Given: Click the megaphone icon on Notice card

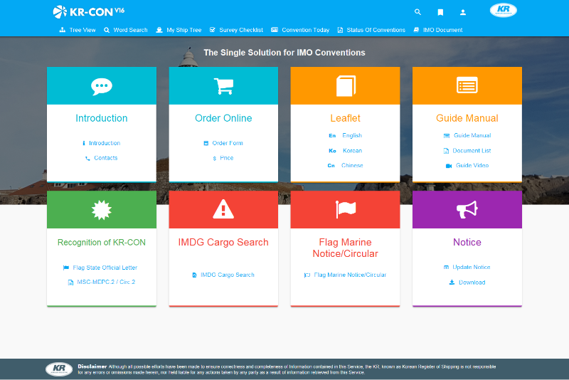Looking at the screenshot, I should tap(467, 209).
